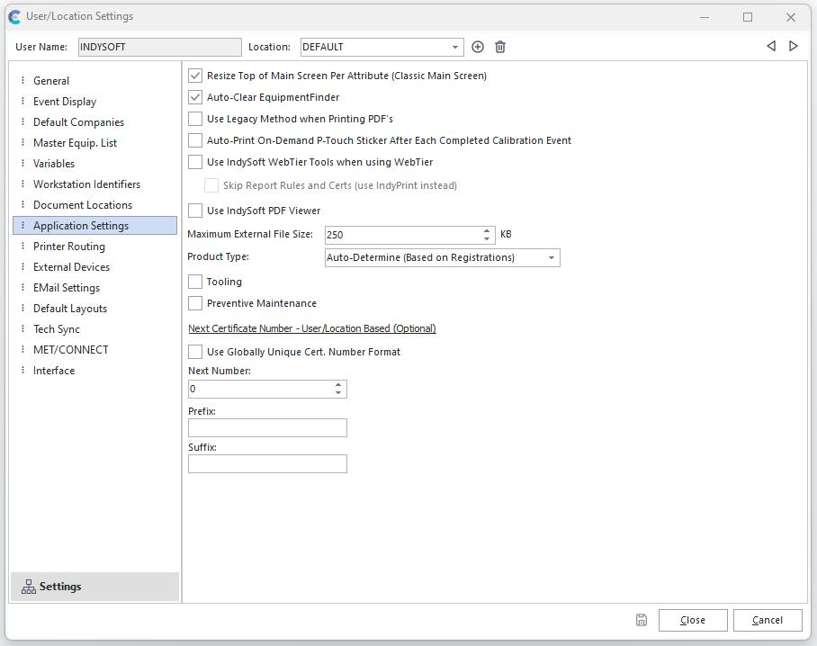817x646 pixels.
Task: Click the Next Certificate Number heading link
Action: pyautogui.click(x=312, y=328)
